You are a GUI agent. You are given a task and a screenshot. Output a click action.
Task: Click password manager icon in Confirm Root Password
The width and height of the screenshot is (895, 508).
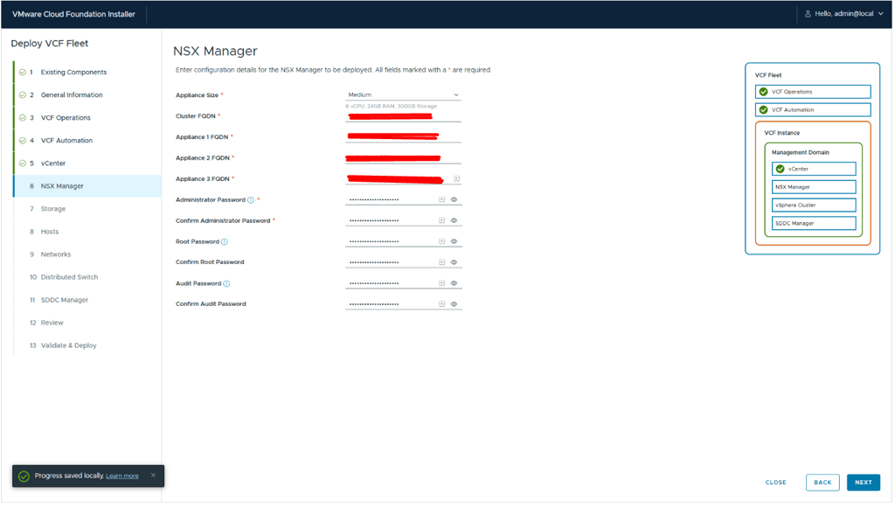point(442,262)
